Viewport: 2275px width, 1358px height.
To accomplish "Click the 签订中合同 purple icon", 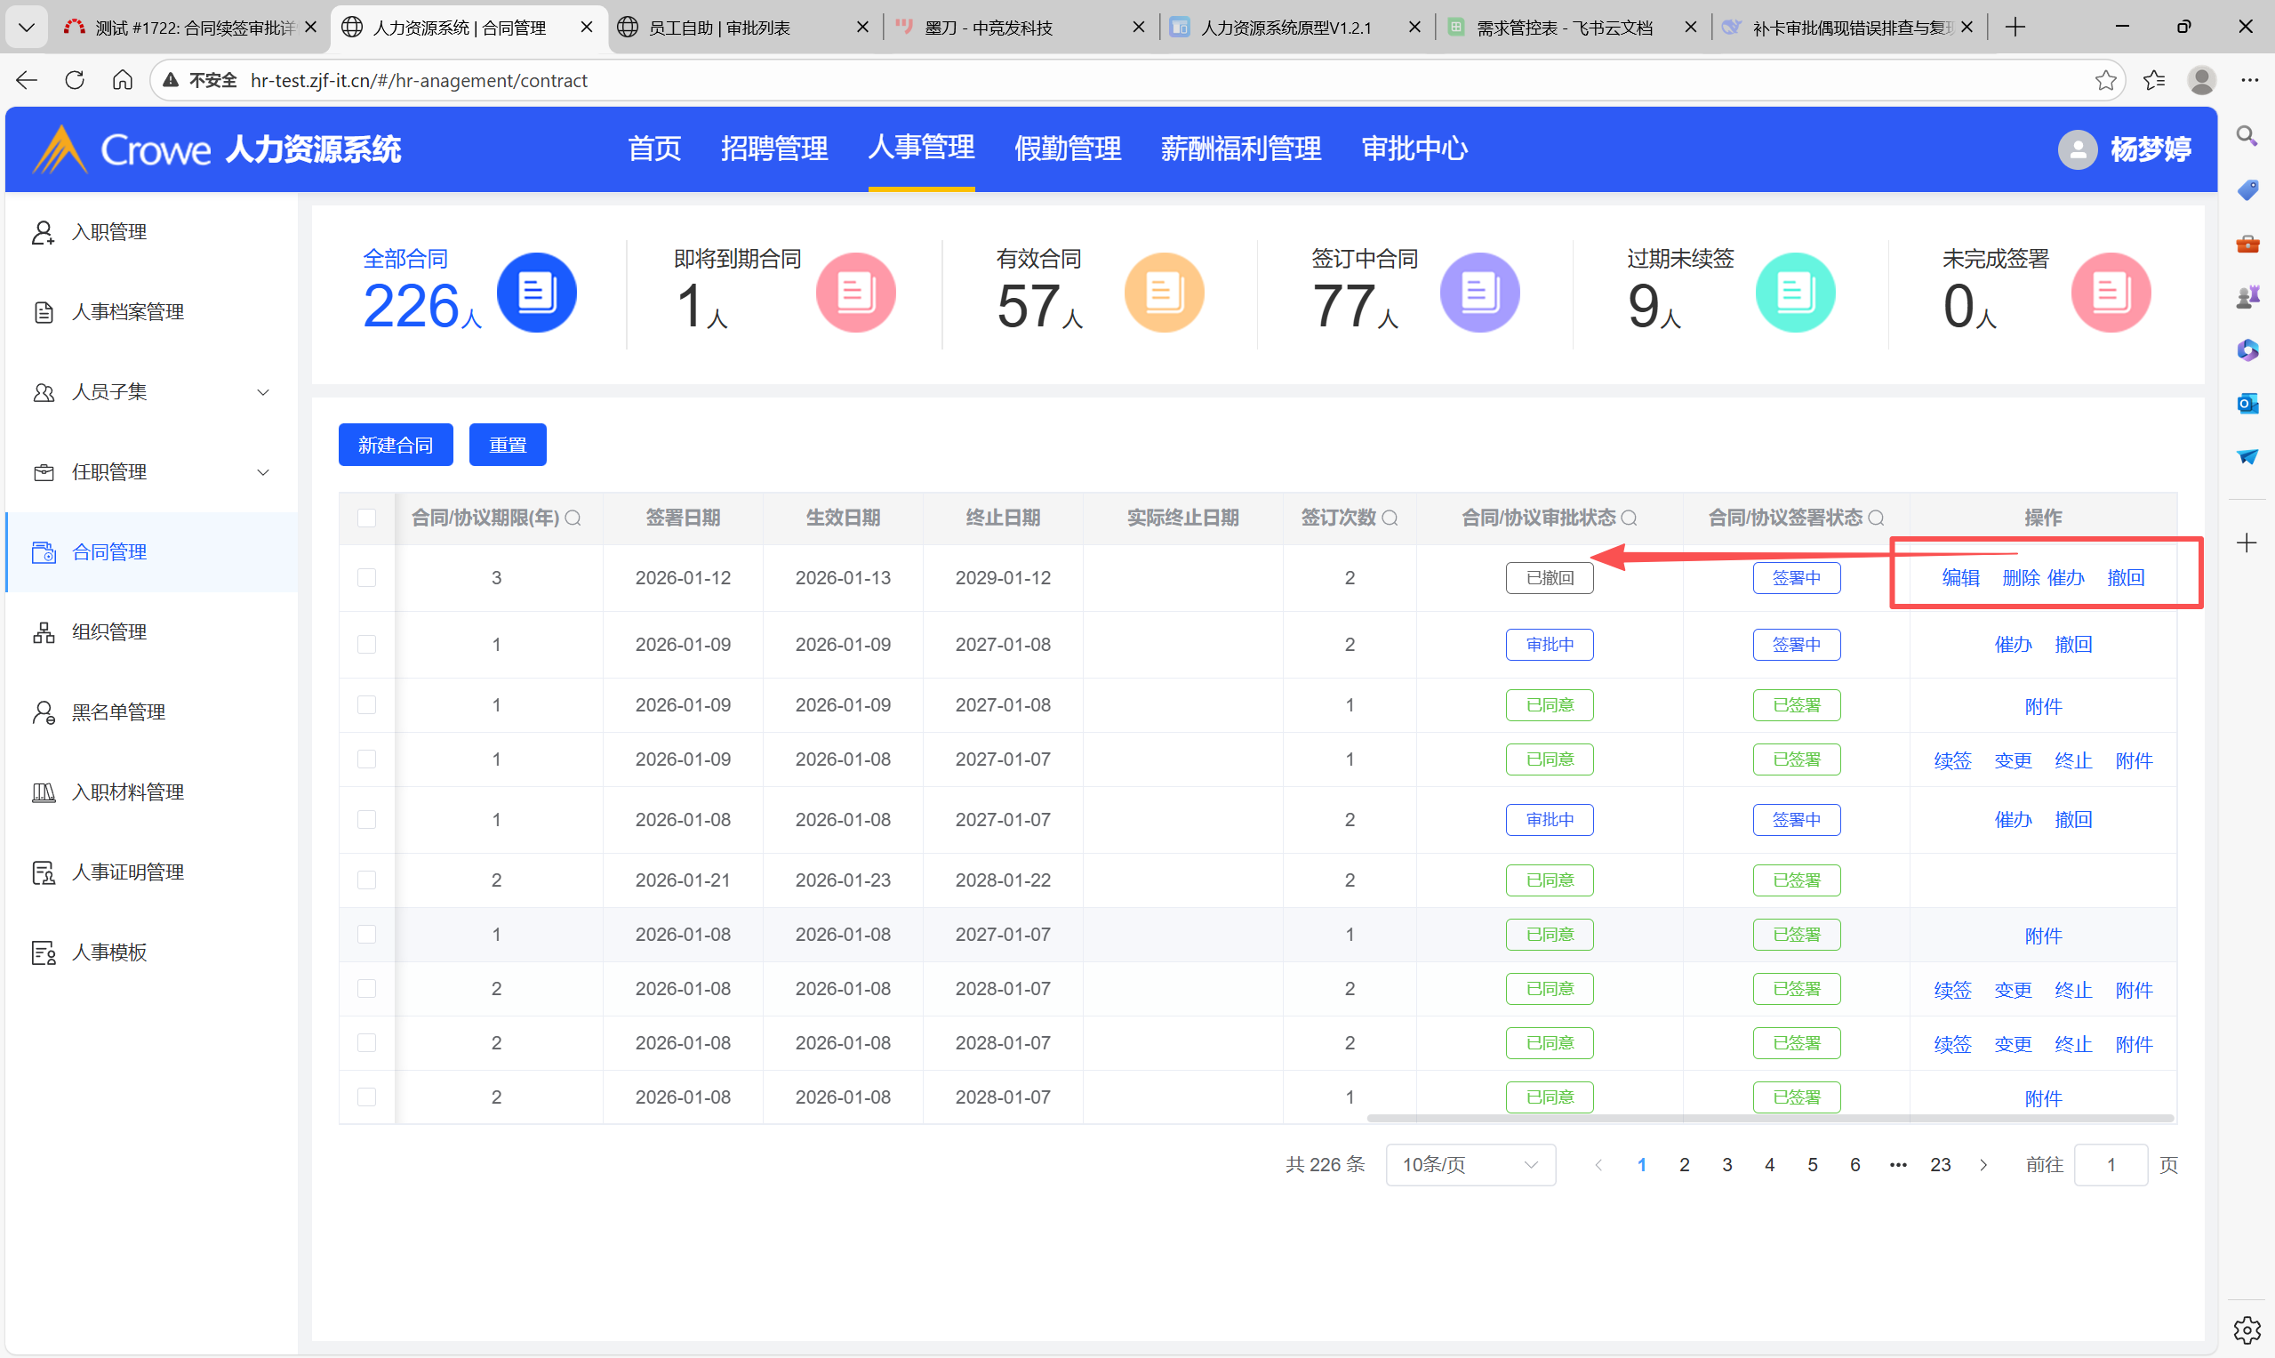I will pyautogui.click(x=1479, y=293).
